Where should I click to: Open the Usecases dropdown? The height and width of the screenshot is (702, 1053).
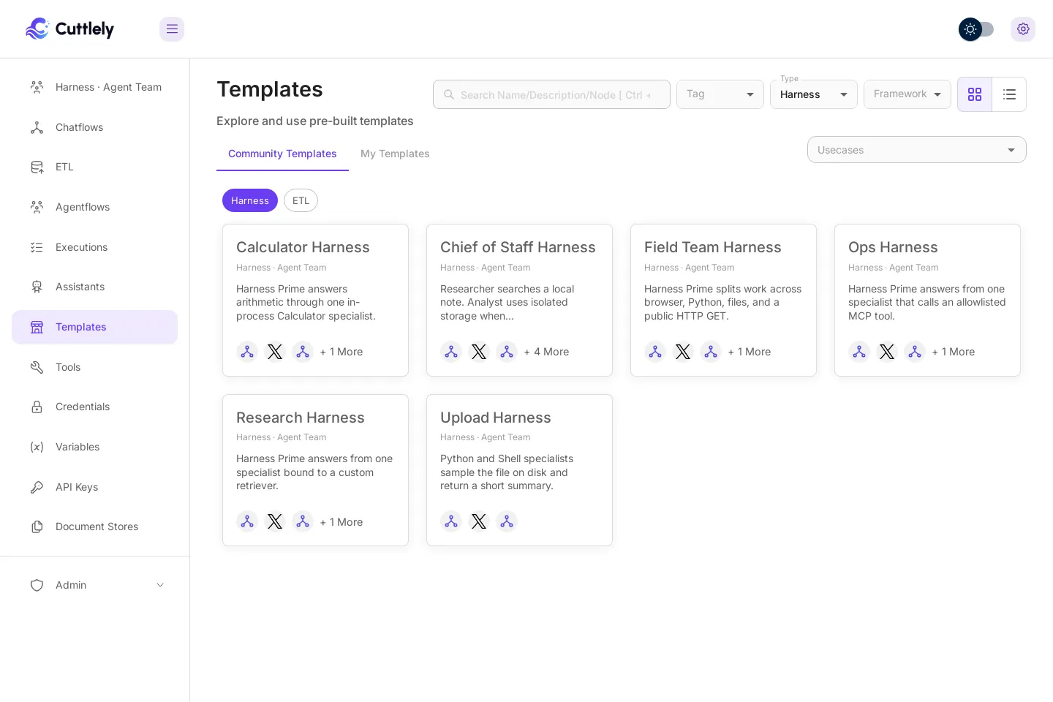[x=917, y=150]
